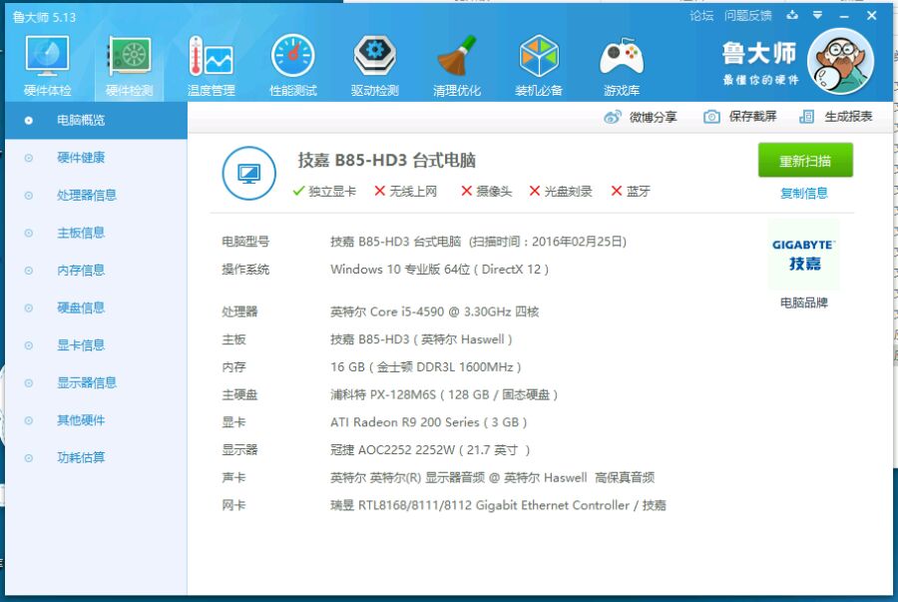This screenshot has width=898, height=602.
Task: Select the 硬件检测 hardware detection tool
Action: click(x=130, y=66)
